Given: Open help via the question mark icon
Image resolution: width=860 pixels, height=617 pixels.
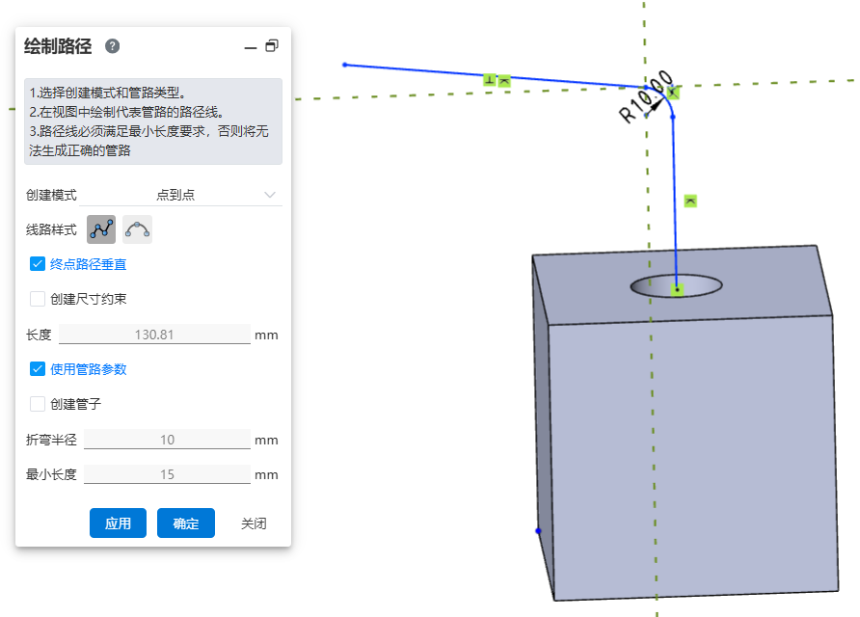Looking at the screenshot, I should tap(112, 46).
